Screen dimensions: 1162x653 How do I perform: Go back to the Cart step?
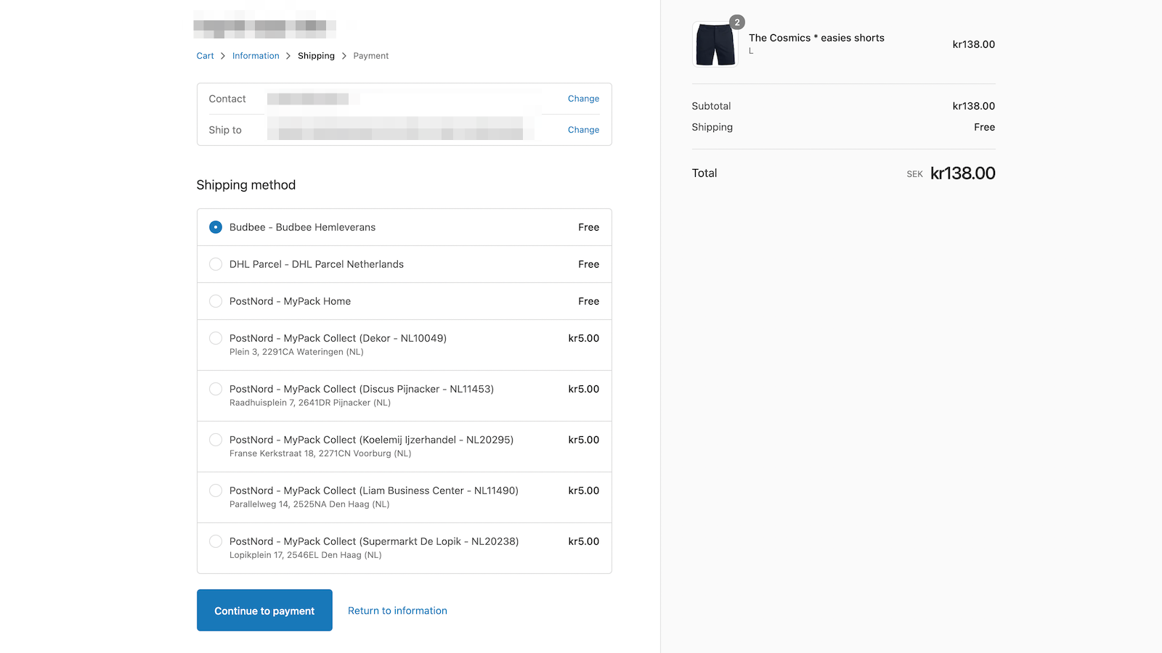click(205, 55)
